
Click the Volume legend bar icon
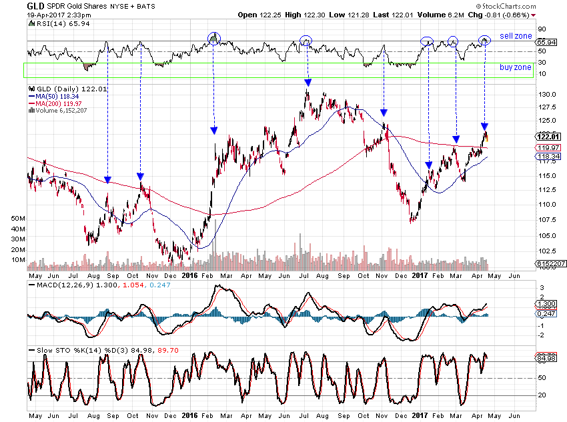coord(30,110)
